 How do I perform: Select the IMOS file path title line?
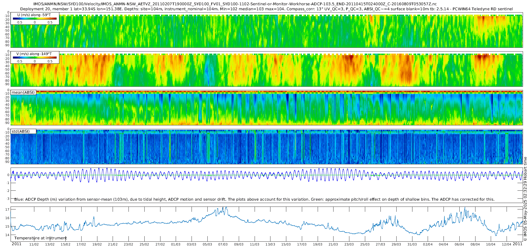pyautogui.click(x=235, y=4)
